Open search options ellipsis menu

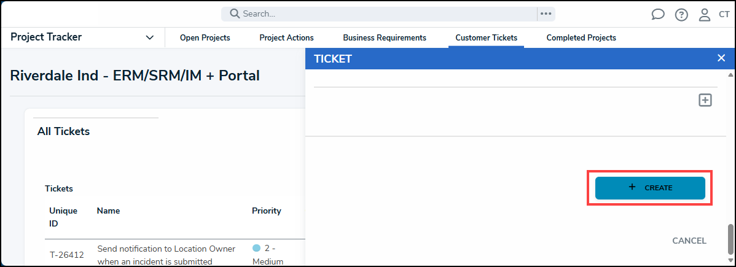(546, 14)
